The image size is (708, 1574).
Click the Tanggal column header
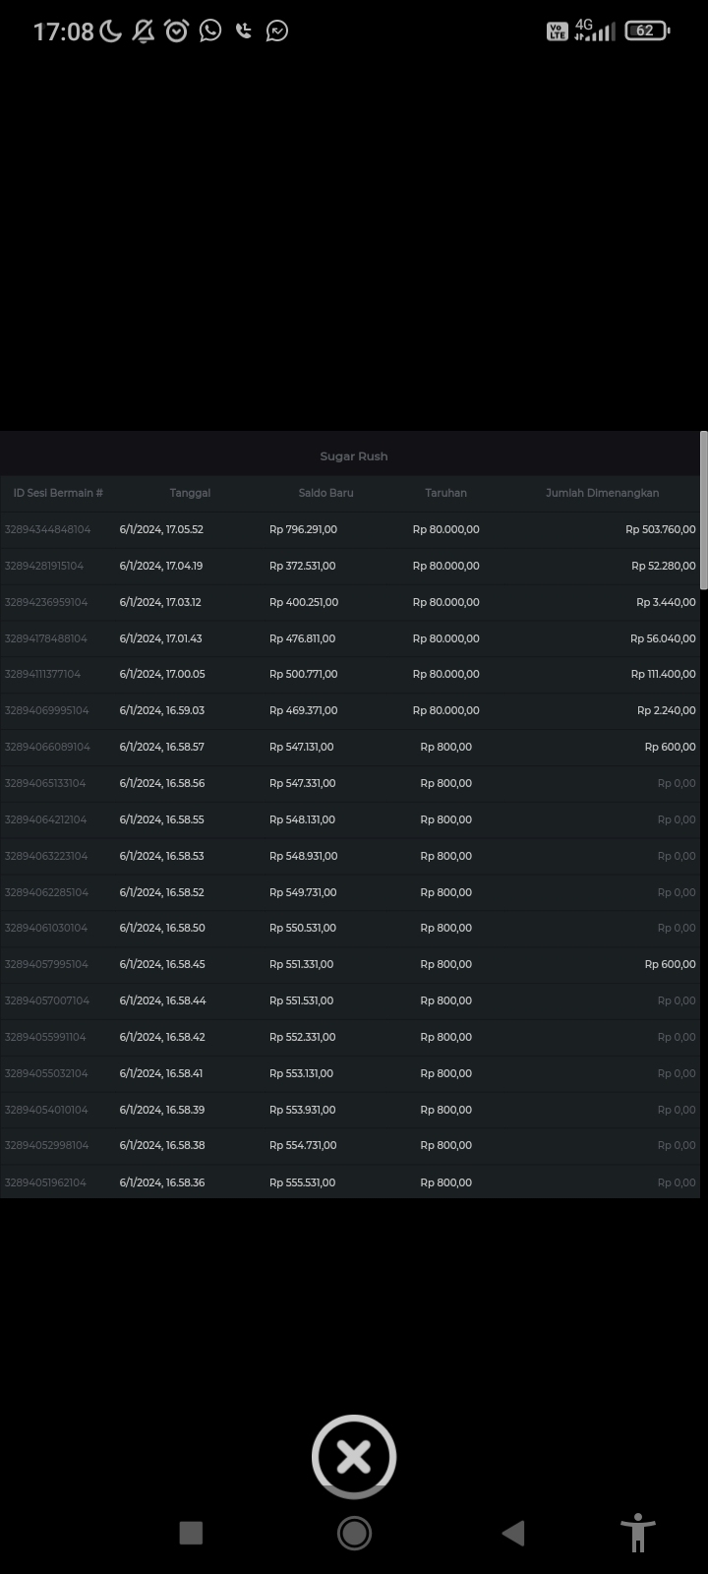click(x=190, y=493)
